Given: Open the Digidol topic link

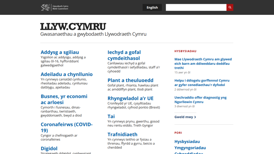Looking at the screenshot, I should tap(49, 148).
